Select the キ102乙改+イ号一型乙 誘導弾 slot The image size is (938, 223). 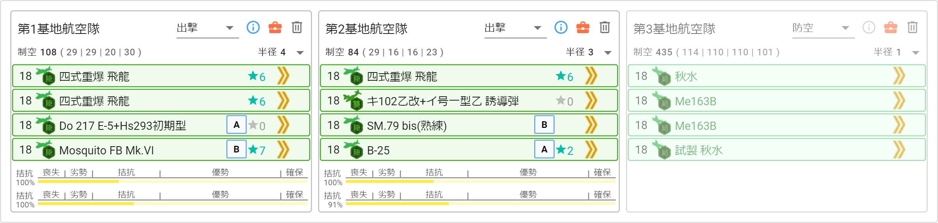click(469, 101)
